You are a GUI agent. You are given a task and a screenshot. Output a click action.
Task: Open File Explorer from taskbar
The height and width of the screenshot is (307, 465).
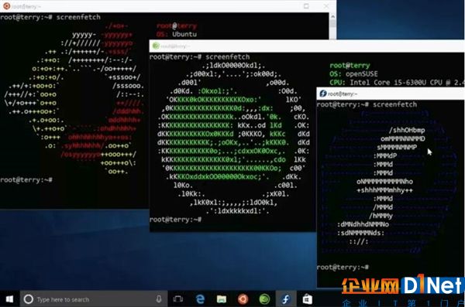[222, 299]
